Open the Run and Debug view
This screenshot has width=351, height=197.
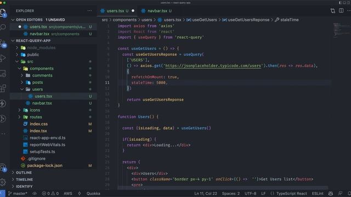[x=3, y=58]
